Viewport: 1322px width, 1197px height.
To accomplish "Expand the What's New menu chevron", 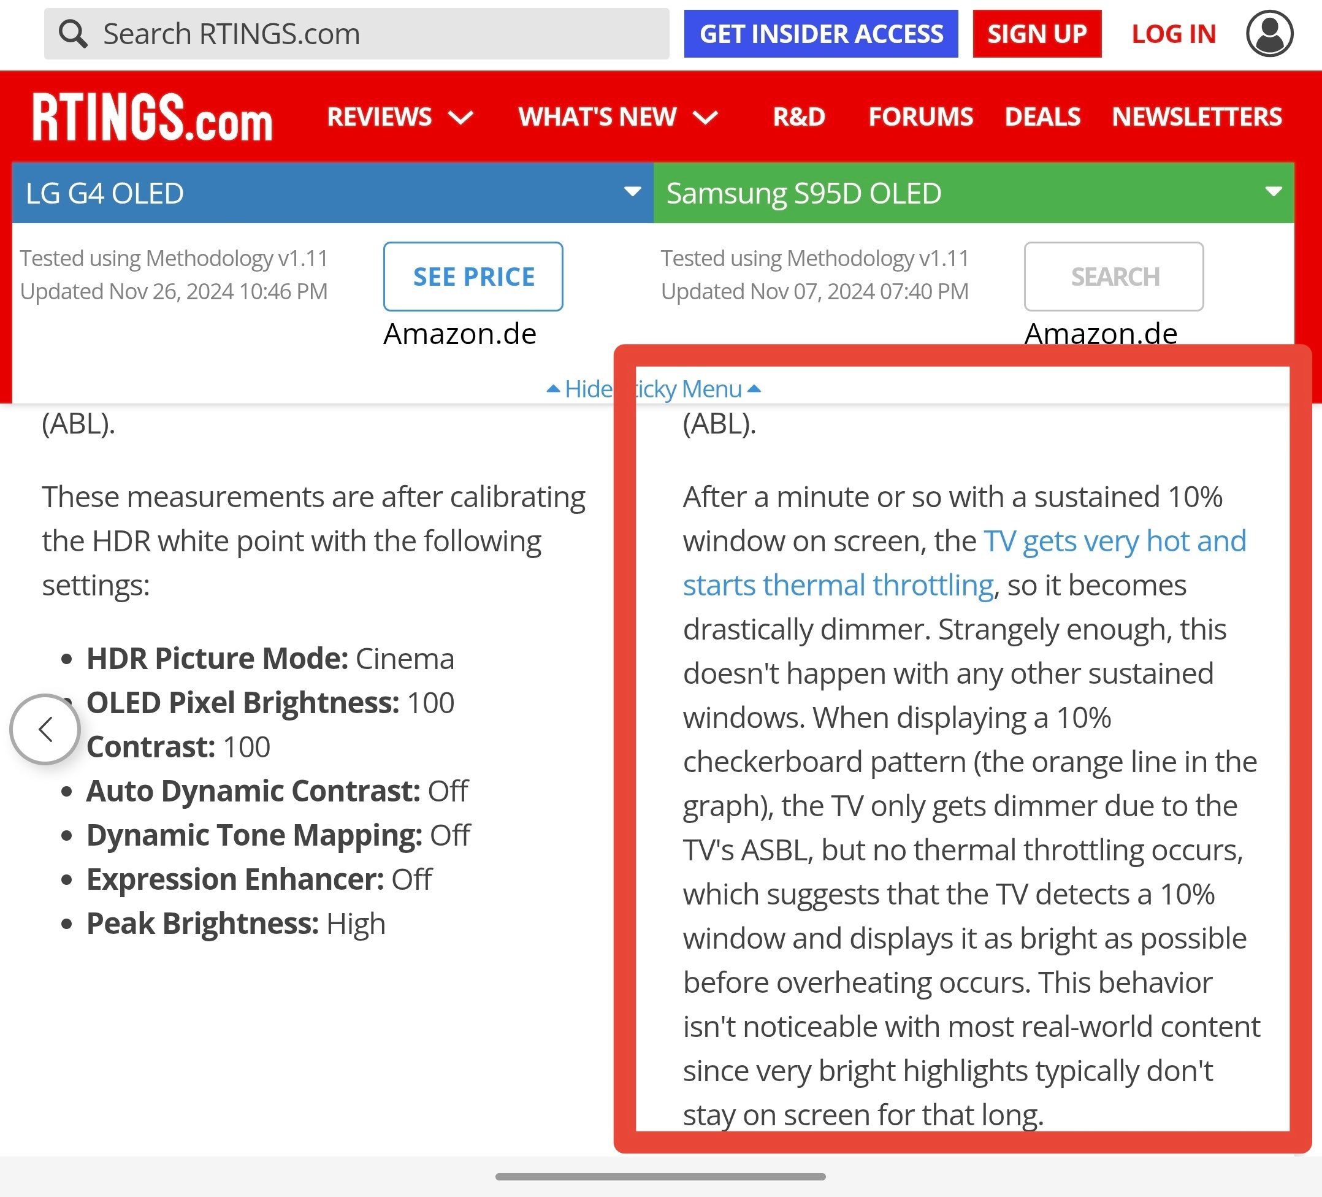I will click(706, 118).
